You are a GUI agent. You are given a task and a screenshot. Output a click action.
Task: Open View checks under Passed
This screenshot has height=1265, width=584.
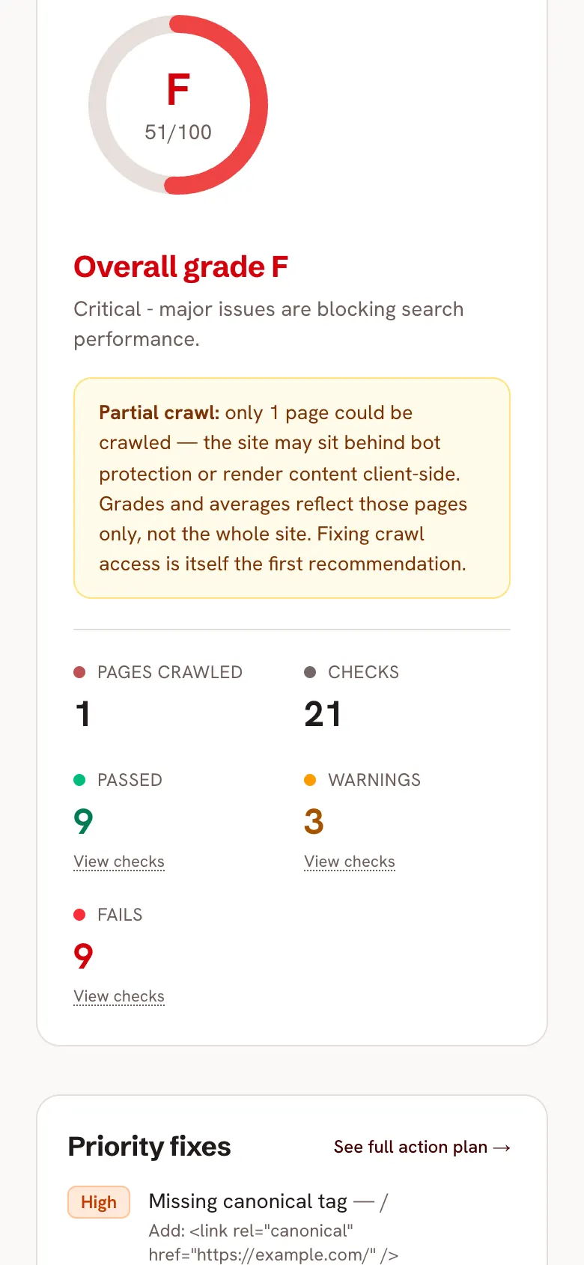click(119, 862)
